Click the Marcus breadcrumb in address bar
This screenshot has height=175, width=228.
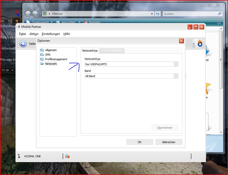coord(57,14)
